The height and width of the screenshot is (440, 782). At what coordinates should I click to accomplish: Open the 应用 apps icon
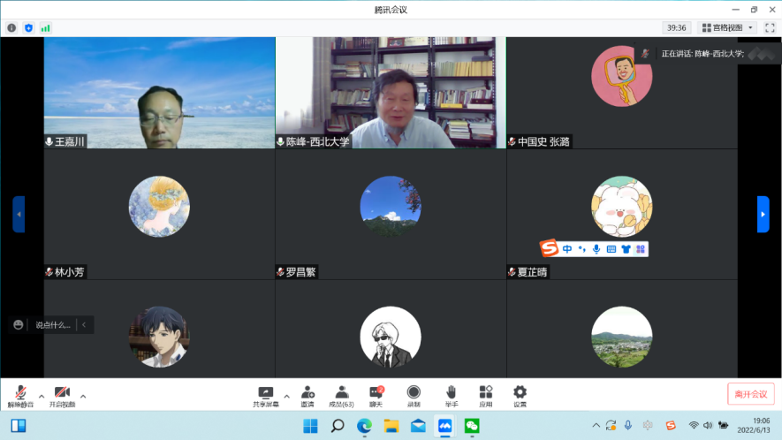point(485,394)
